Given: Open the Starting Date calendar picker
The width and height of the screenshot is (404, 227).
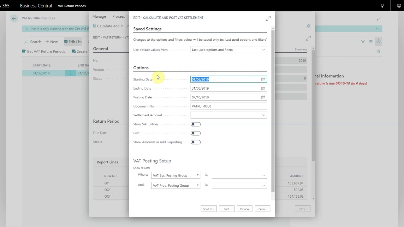Looking at the screenshot, I should 263,79.
